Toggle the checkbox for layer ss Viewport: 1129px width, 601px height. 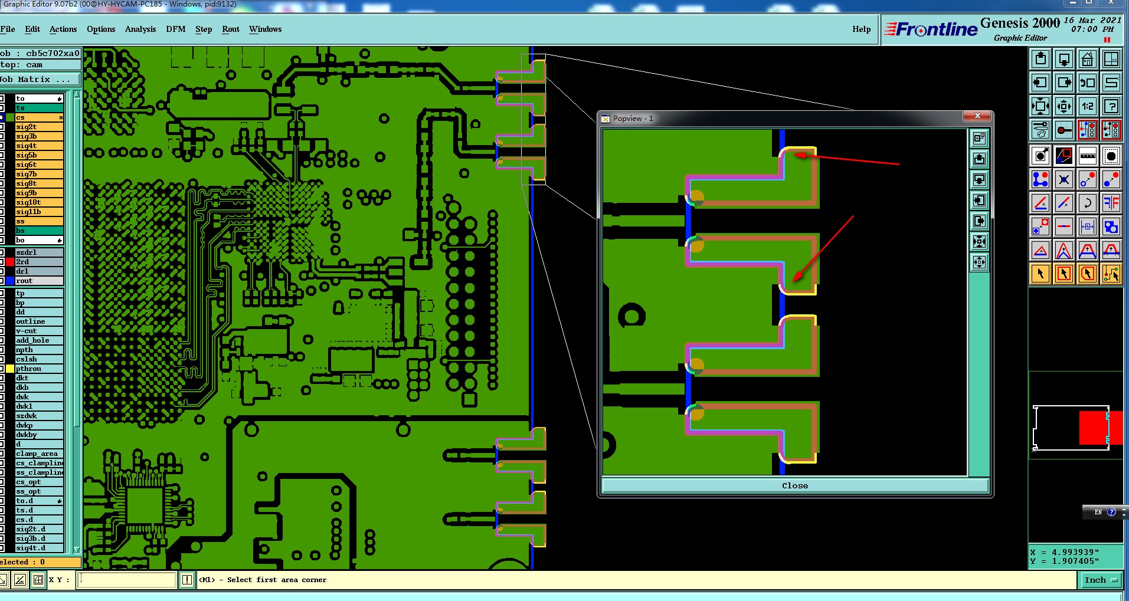[x=2, y=221]
